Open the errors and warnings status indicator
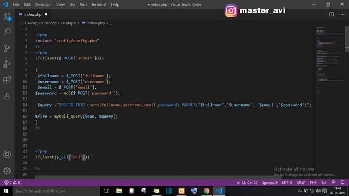Viewport: 349px width, 196px height. click(x=12, y=182)
